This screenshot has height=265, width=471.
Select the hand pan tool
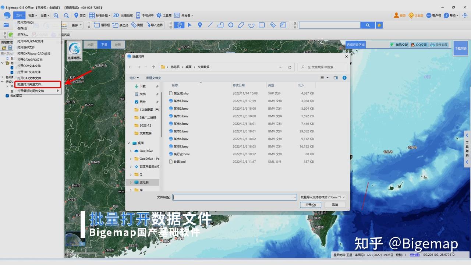pos(179,25)
